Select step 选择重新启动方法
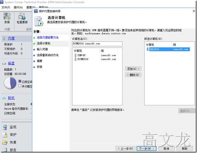197x153 pixels. (x=48, y=55)
